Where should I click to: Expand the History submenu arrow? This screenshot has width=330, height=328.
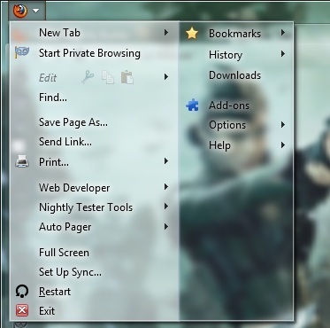click(x=283, y=54)
